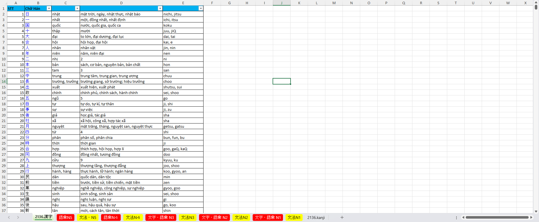
Task: Select column J header
Action: (282, 3)
